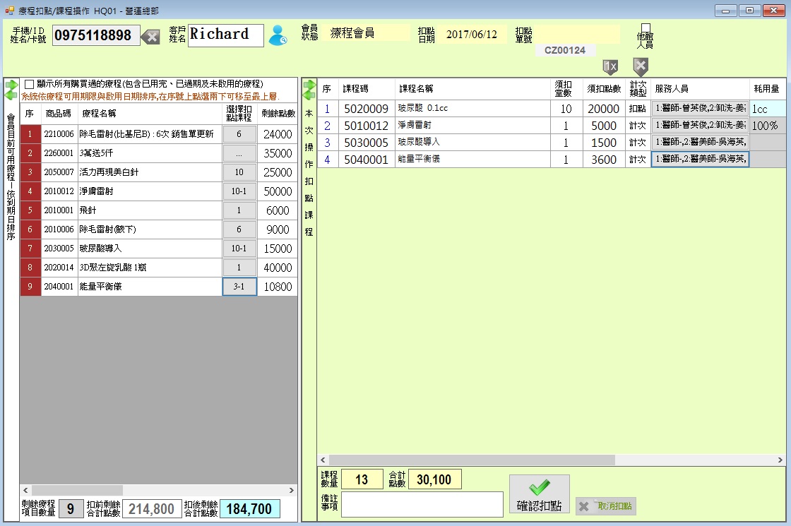Screen dimensions: 791x526
Task: Click the 備註事項 notes input field
Action: point(422,503)
